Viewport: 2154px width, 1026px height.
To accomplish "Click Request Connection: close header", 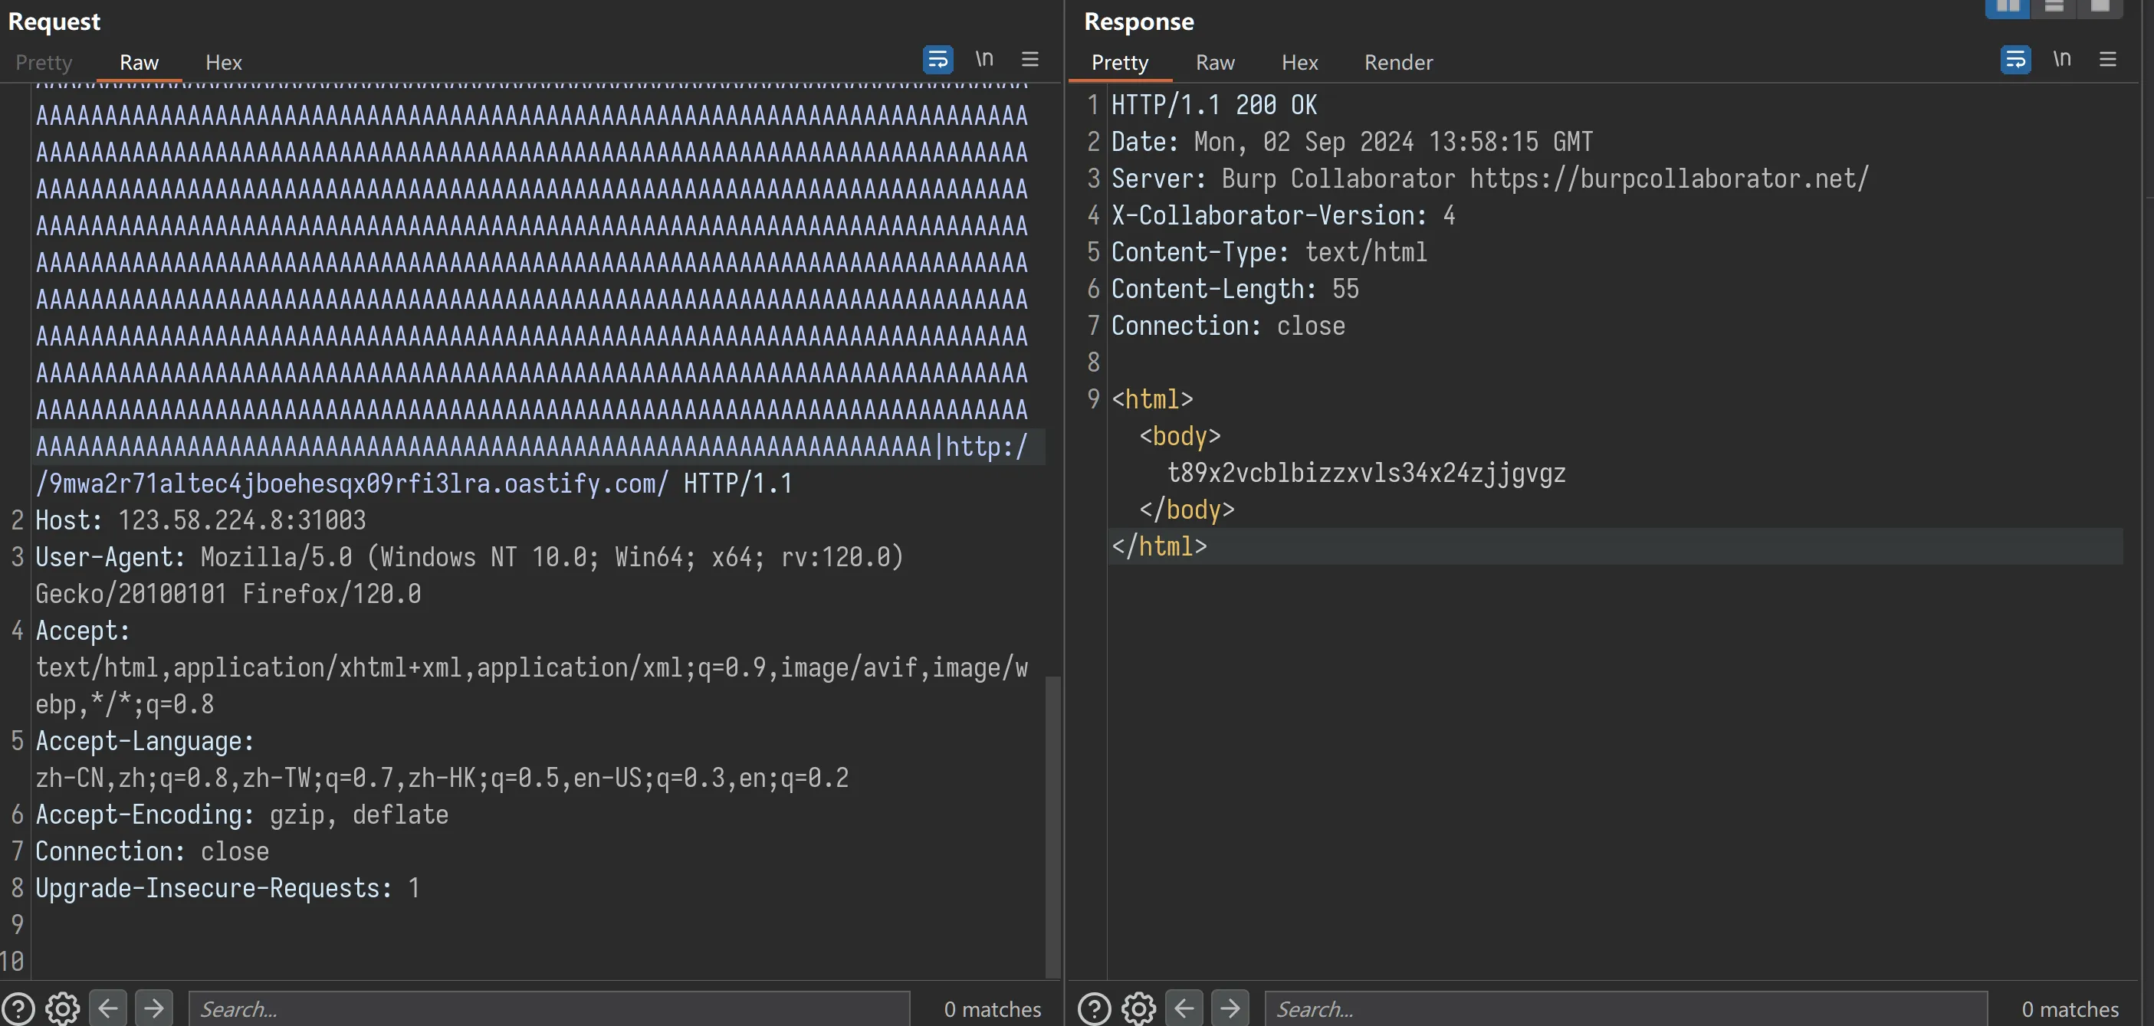I will (153, 851).
